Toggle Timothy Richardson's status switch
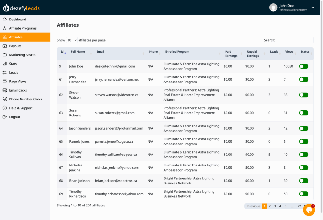The image size is (323, 220). pos(304,194)
